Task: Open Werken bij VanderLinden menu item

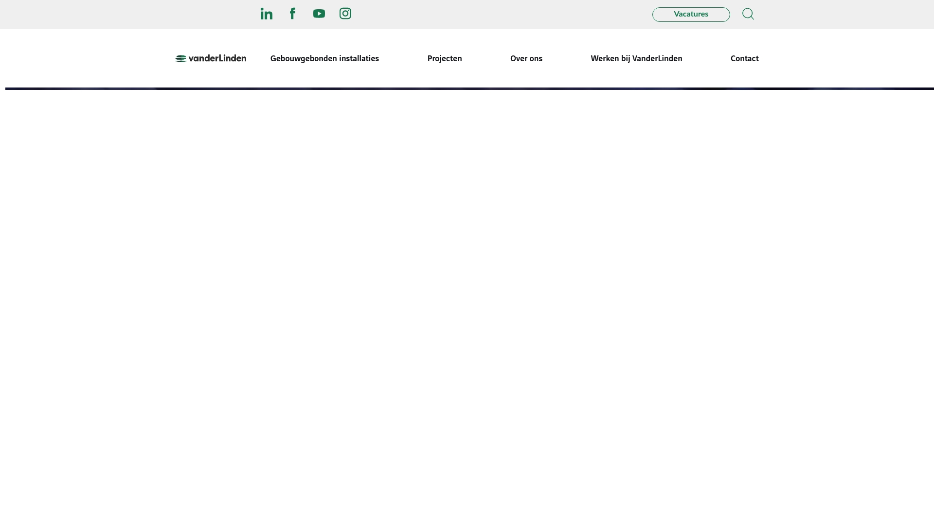Action: point(636,59)
